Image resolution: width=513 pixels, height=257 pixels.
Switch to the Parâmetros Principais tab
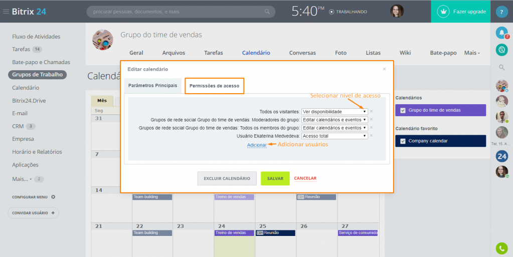[x=152, y=86]
